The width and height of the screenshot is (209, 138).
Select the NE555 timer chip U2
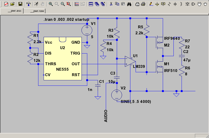click(x=63, y=58)
